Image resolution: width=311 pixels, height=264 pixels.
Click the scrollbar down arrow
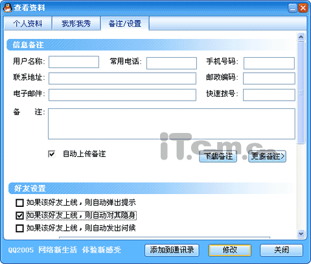301,234
